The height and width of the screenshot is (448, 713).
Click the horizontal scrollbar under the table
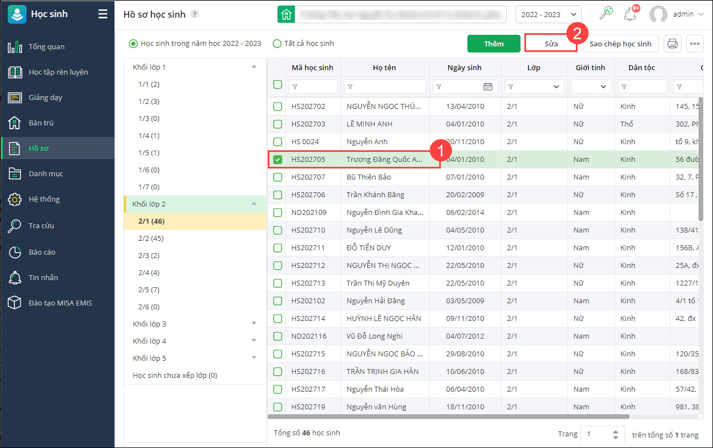(x=448, y=417)
